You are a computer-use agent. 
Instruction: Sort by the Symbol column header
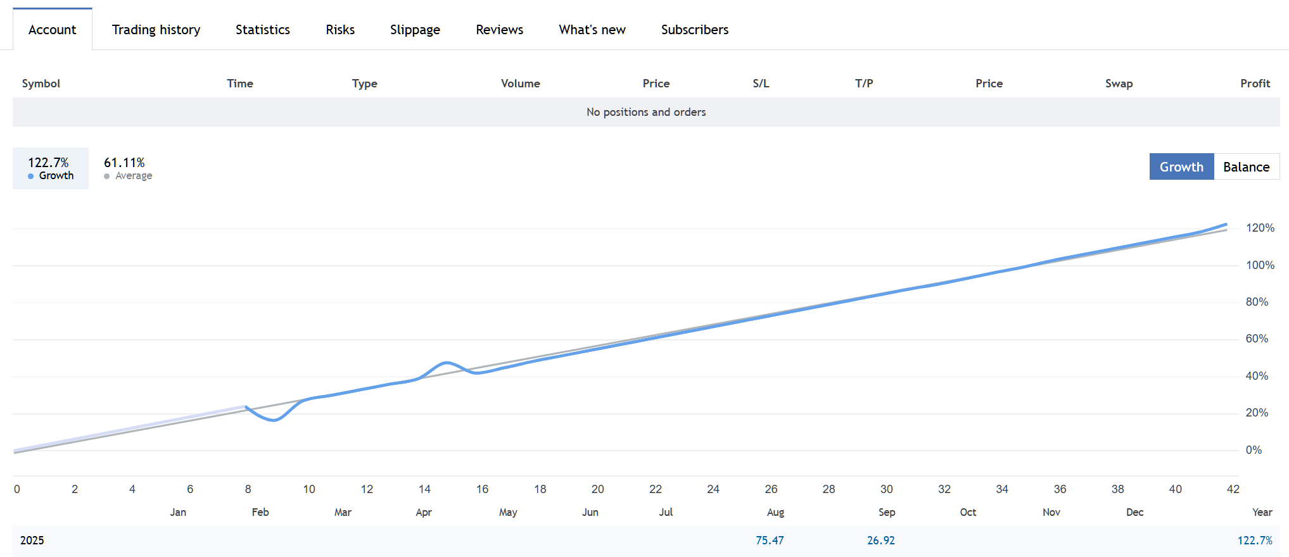coord(41,84)
